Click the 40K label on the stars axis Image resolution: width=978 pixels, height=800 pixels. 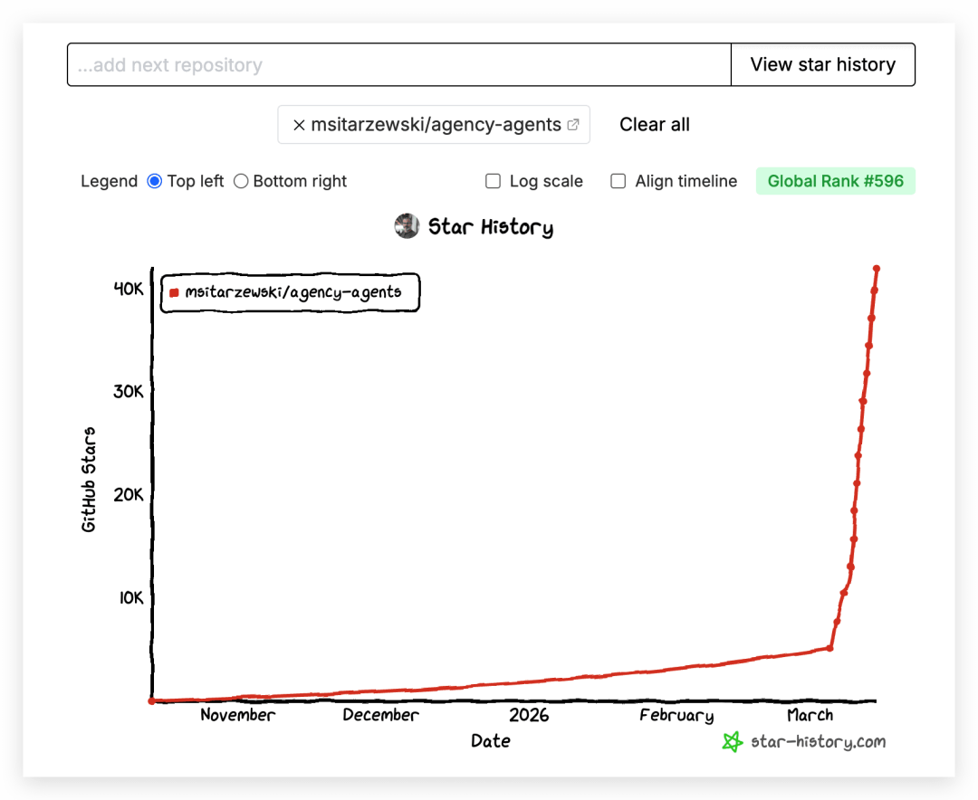pyautogui.click(x=128, y=289)
